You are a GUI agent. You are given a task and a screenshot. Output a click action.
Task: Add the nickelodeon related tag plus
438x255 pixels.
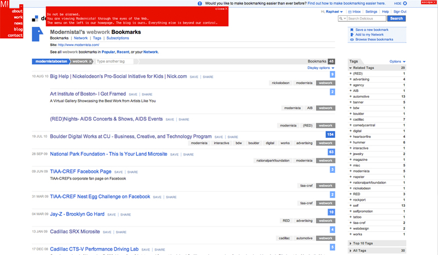pyautogui.click(x=350, y=188)
